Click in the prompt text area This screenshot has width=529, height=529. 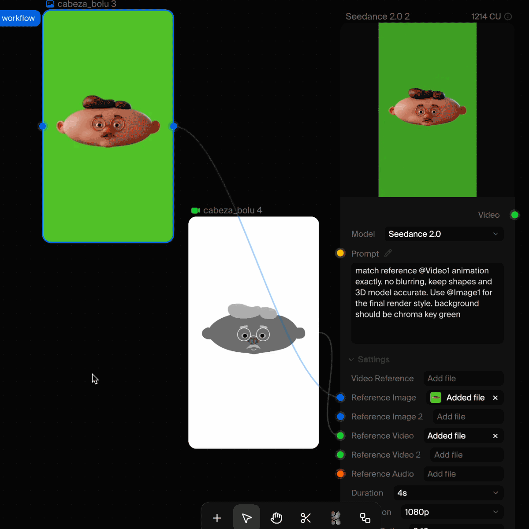coord(427,303)
